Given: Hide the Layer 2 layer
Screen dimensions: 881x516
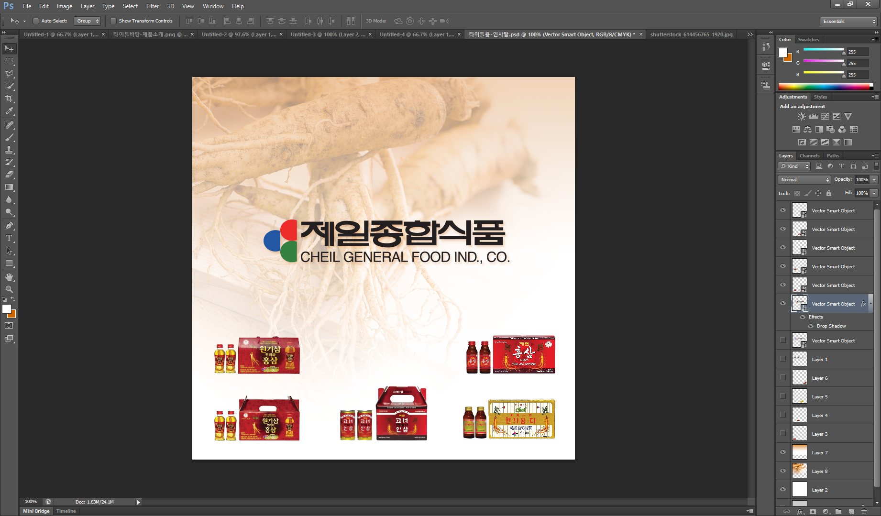Looking at the screenshot, I should point(783,490).
